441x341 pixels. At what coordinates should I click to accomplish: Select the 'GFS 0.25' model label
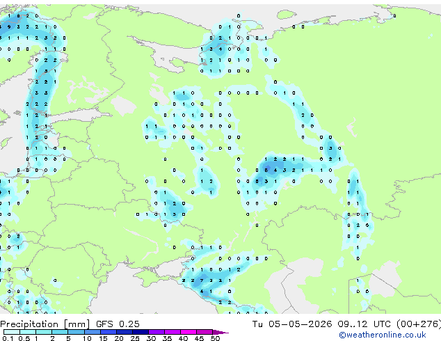[x=118, y=324]
